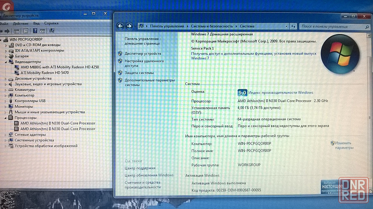Click WORKGROUP workgroup value
The width and height of the screenshot is (373, 209).
[249, 165]
